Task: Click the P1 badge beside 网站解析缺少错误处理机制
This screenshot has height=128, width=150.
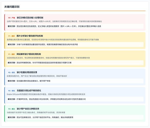Action: 12,54
